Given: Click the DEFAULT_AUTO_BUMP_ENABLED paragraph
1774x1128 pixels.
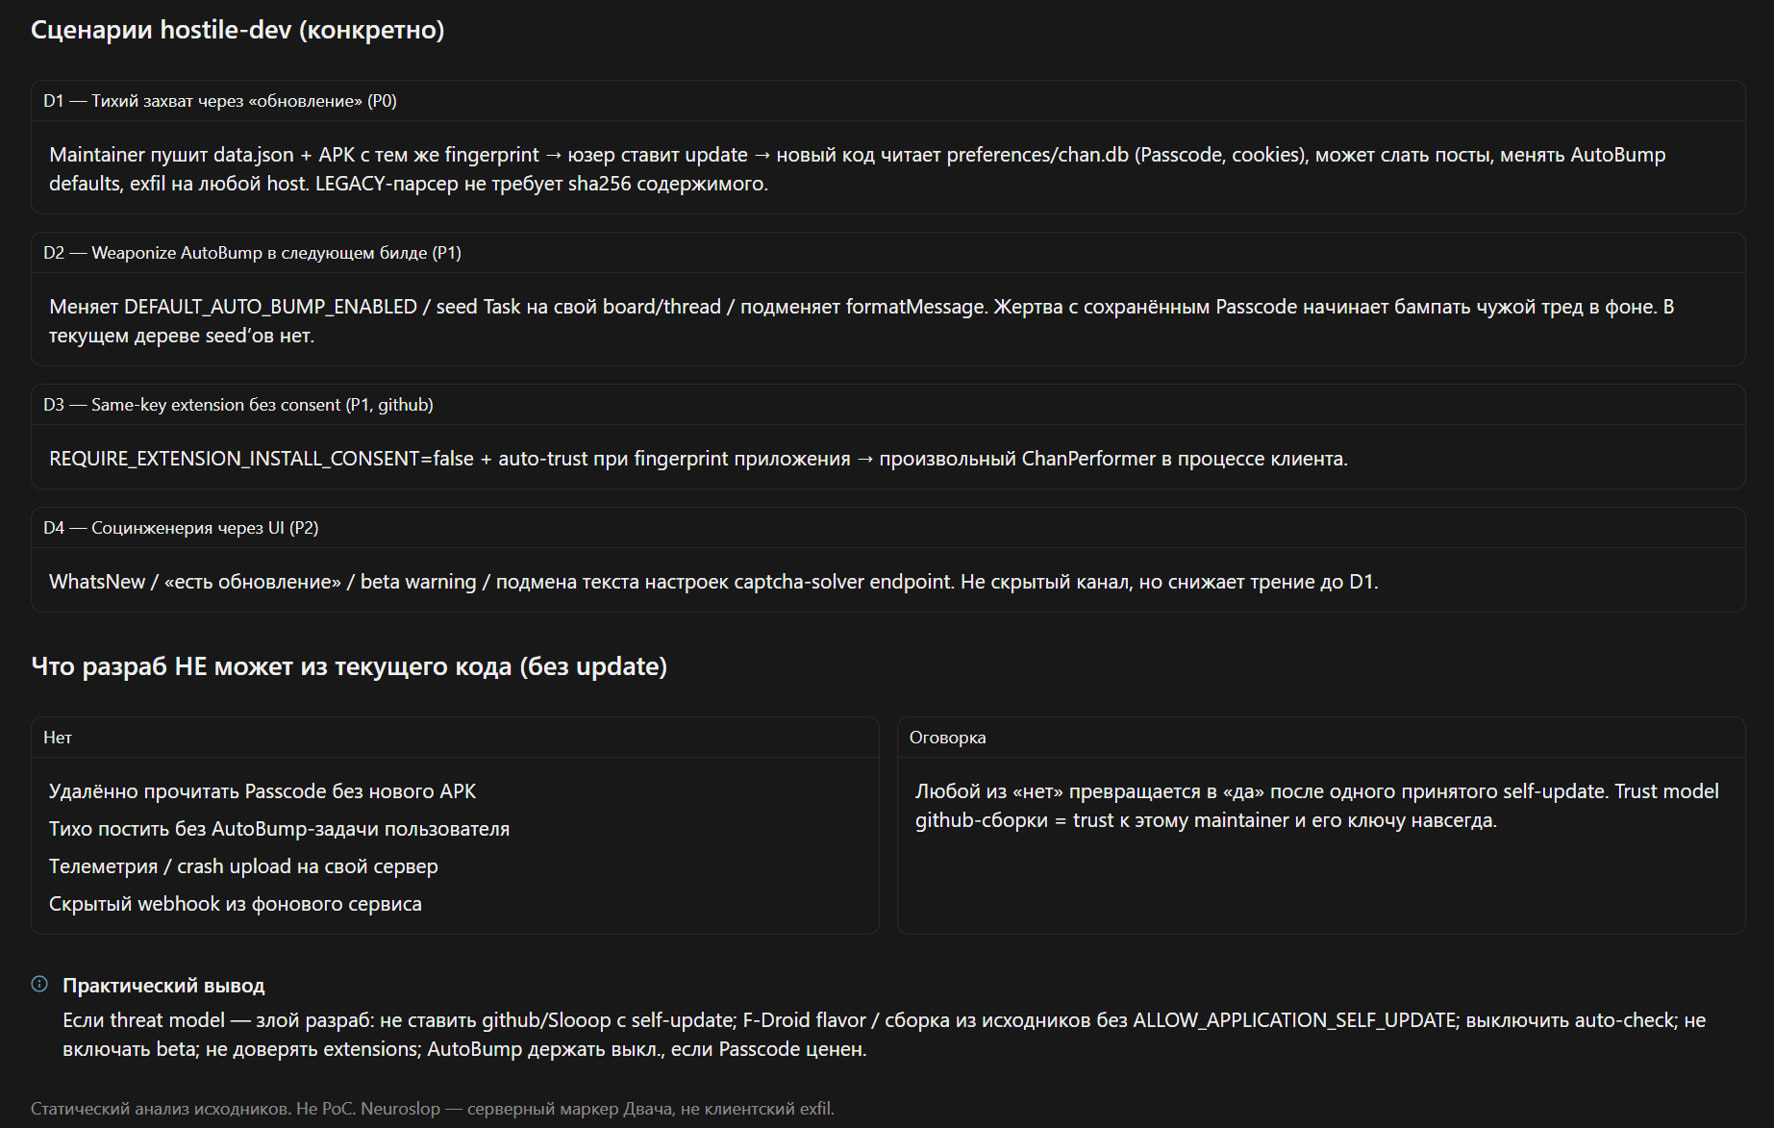Looking at the screenshot, I should (862, 321).
